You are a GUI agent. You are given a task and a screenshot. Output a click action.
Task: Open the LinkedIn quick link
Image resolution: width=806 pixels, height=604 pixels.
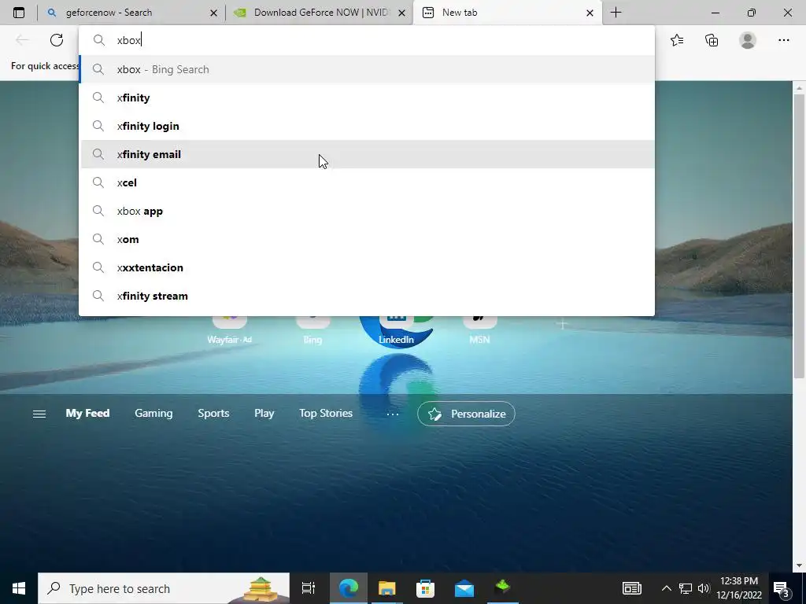(396, 330)
